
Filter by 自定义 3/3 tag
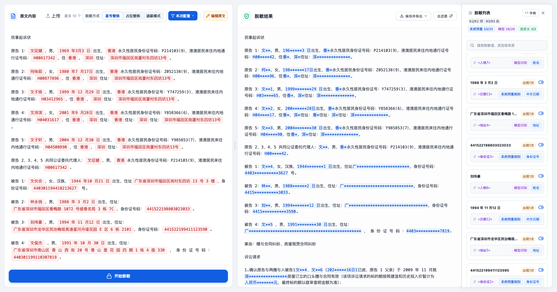coord(528,29)
